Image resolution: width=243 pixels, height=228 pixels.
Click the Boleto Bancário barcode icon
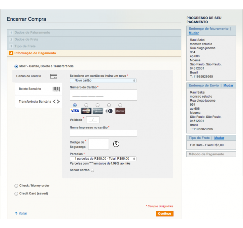pos(56,89)
